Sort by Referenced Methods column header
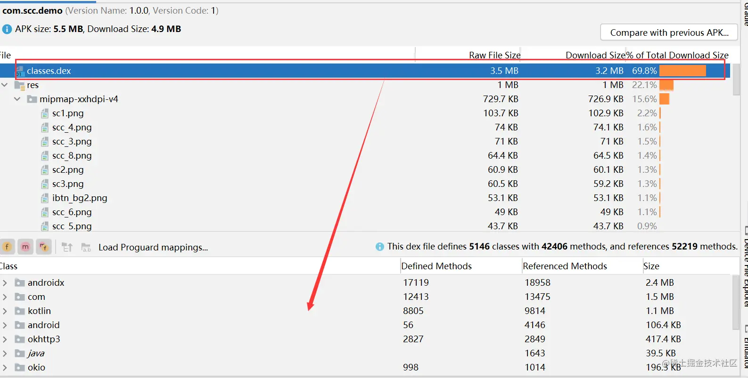The height and width of the screenshot is (378, 748). (565, 266)
